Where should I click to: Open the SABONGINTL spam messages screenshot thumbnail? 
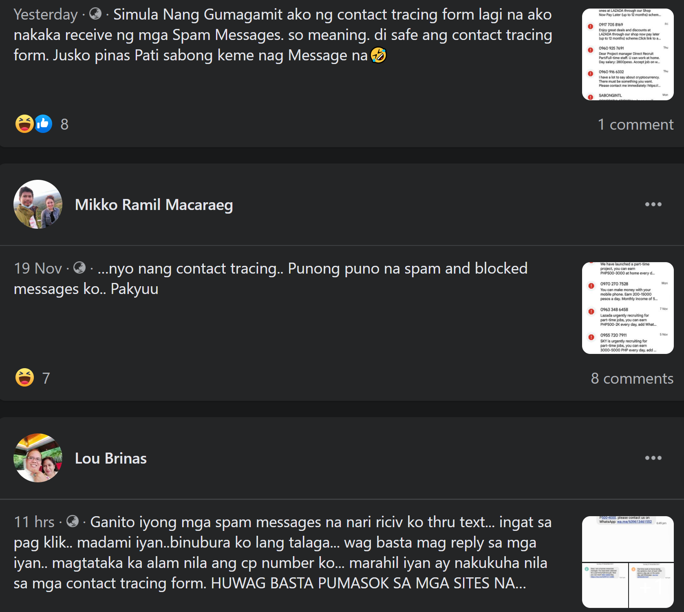(628, 54)
